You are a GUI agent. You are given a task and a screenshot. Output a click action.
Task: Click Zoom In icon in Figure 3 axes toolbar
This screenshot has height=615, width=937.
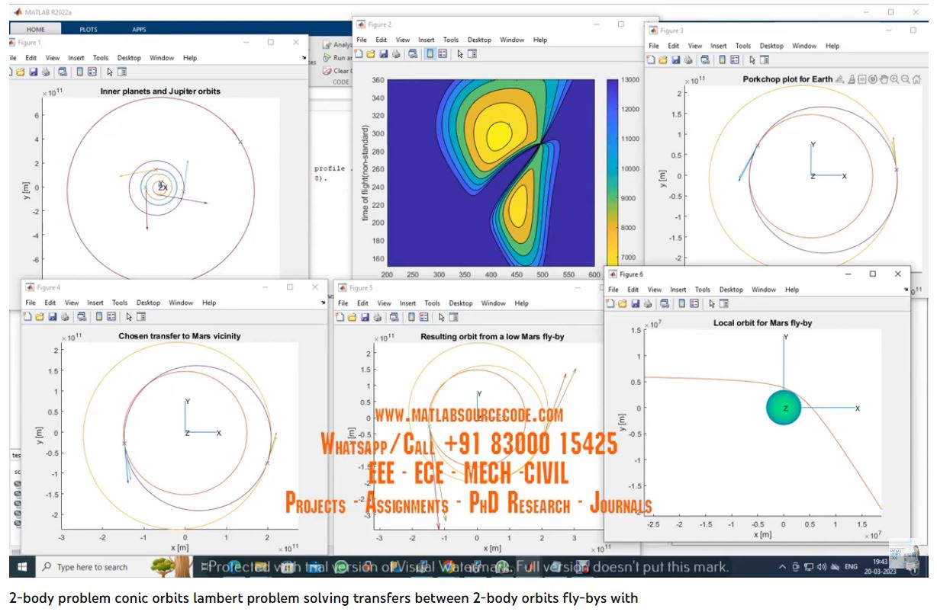[x=894, y=79]
